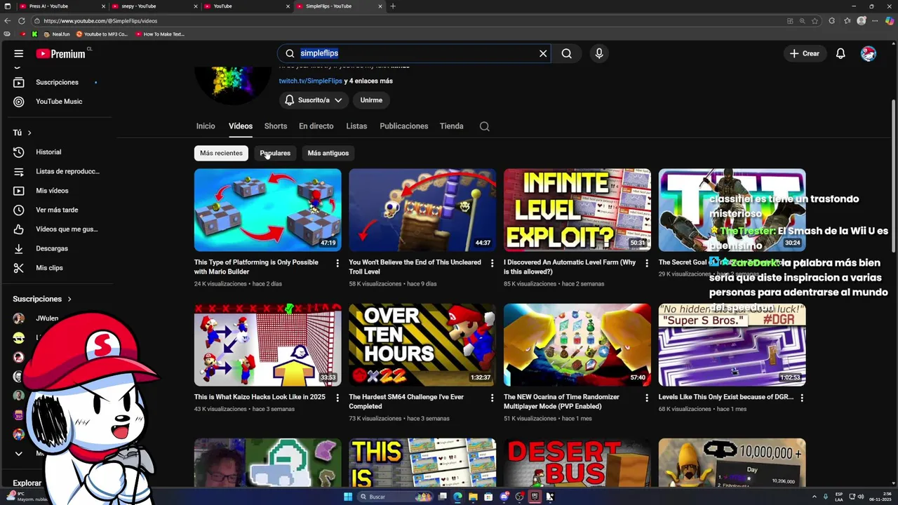Click the Crear button
This screenshot has width=898, height=505.
[804, 53]
